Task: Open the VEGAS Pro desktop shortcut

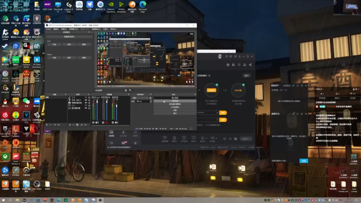Action: tap(26, 116)
